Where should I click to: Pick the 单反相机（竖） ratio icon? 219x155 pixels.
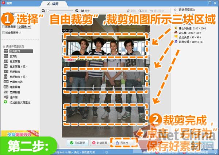(6, 77)
